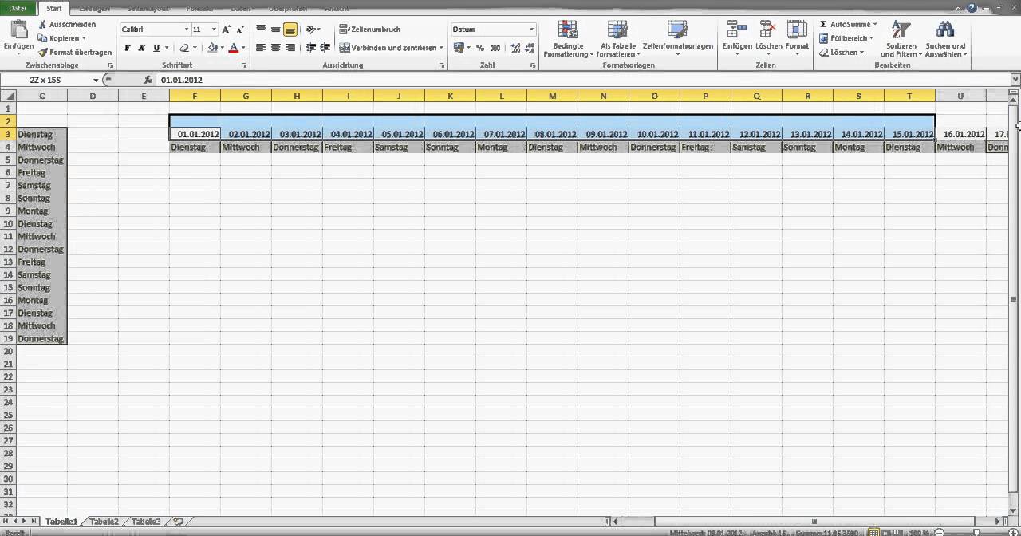
Task: Toggle highlighted bottom align button
Action: 290,29
